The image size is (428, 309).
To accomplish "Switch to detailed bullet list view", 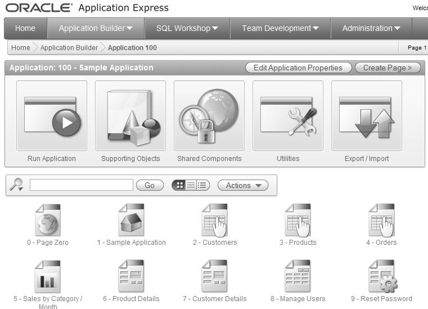I will point(202,185).
